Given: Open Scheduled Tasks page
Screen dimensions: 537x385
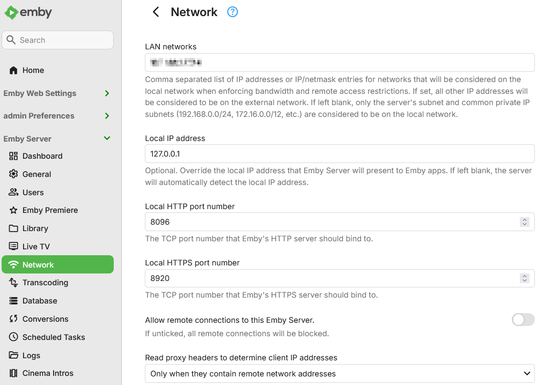Looking at the screenshot, I should 54,337.
